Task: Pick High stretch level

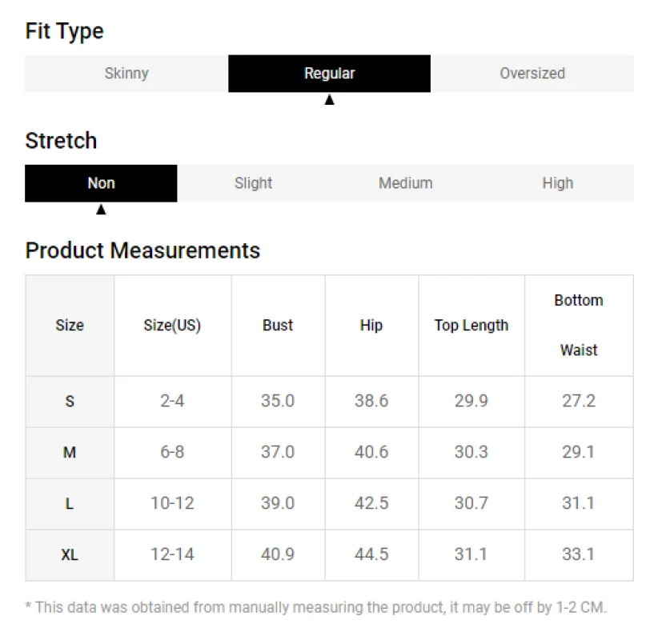Action: (558, 183)
